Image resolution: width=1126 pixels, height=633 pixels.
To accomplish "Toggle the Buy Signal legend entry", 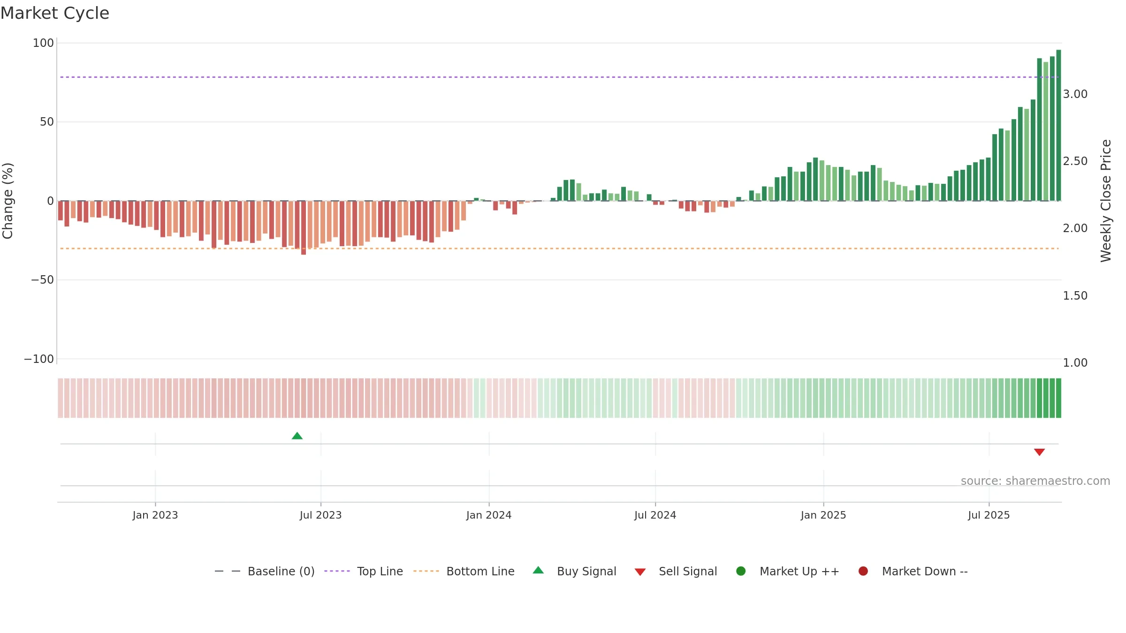I will (575, 571).
